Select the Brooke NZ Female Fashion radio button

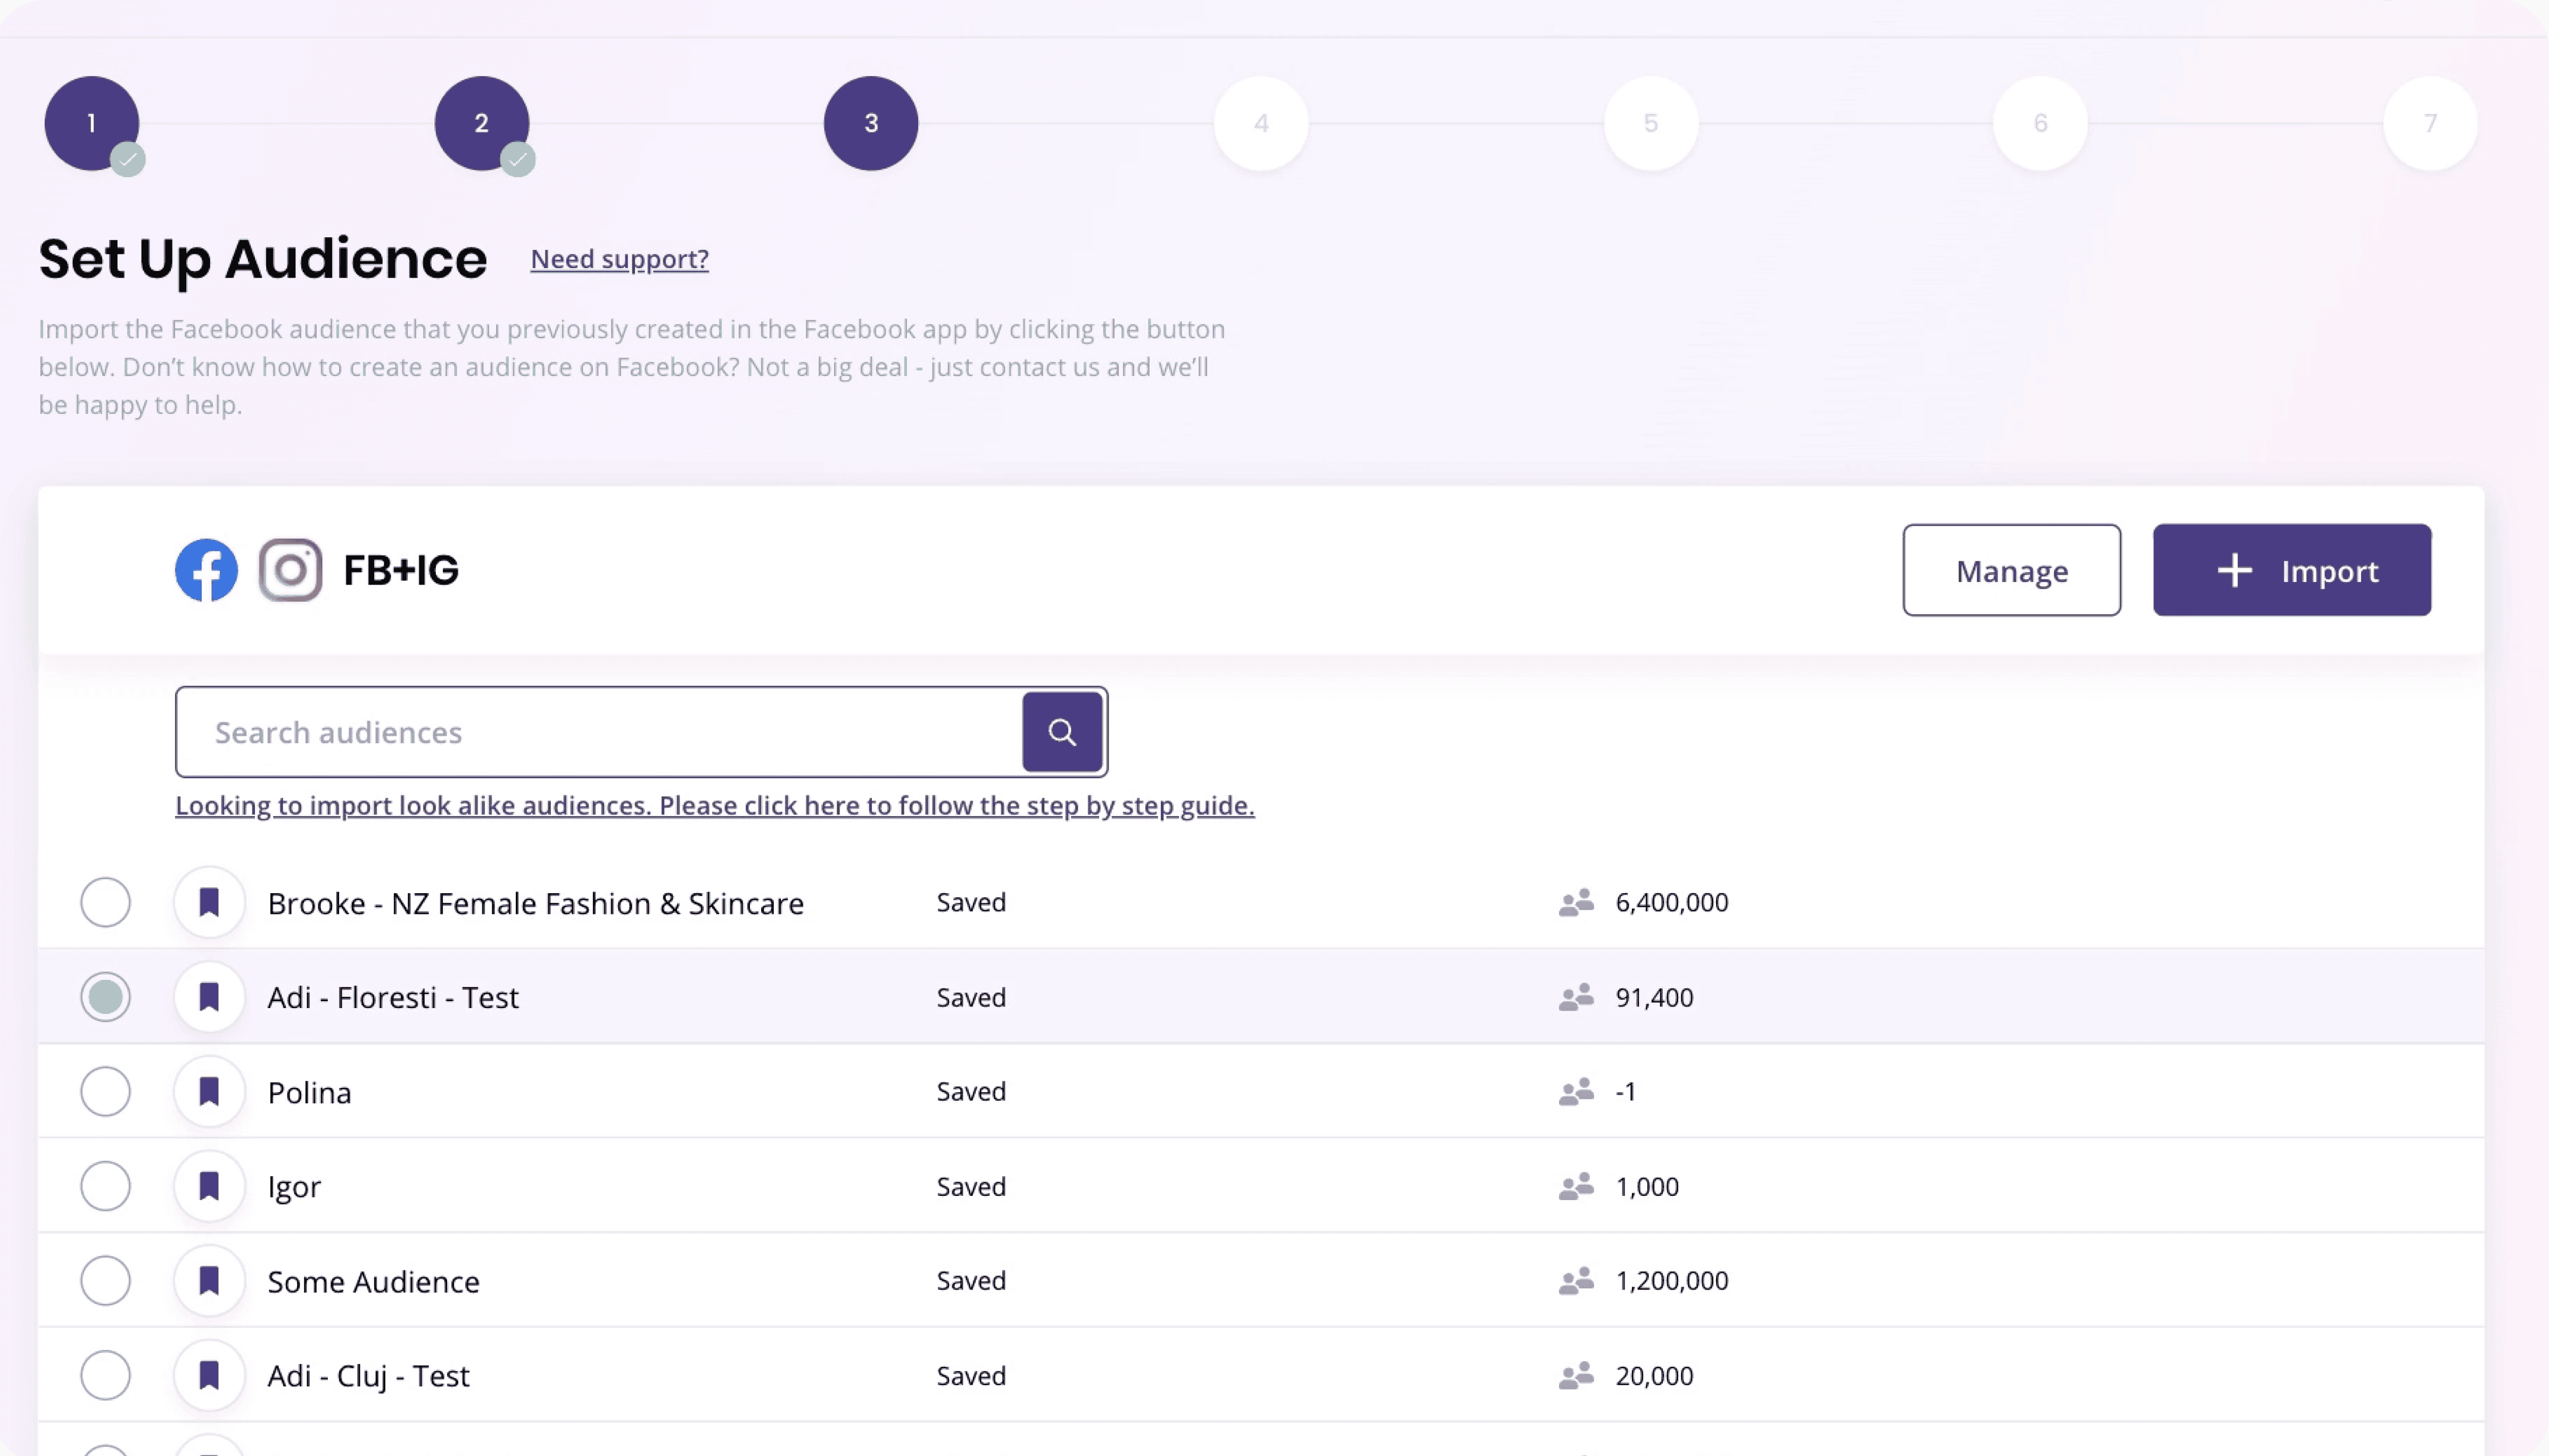coord(105,903)
